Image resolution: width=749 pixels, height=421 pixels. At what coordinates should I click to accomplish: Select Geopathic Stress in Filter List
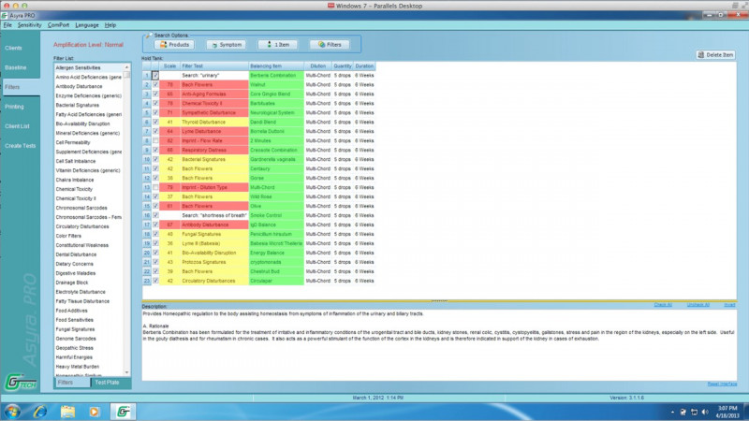coord(89,348)
